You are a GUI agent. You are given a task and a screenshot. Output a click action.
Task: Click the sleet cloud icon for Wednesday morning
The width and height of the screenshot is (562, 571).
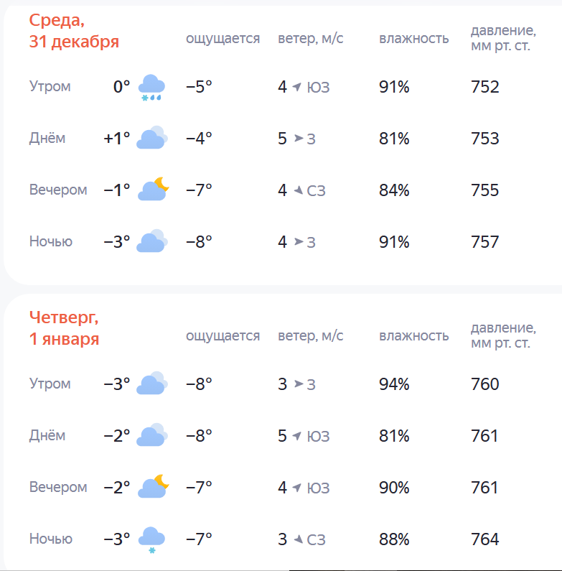pyautogui.click(x=151, y=87)
